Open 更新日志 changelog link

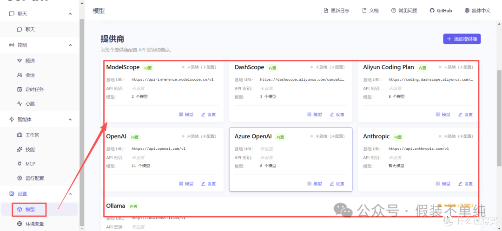(x=337, y=11)
